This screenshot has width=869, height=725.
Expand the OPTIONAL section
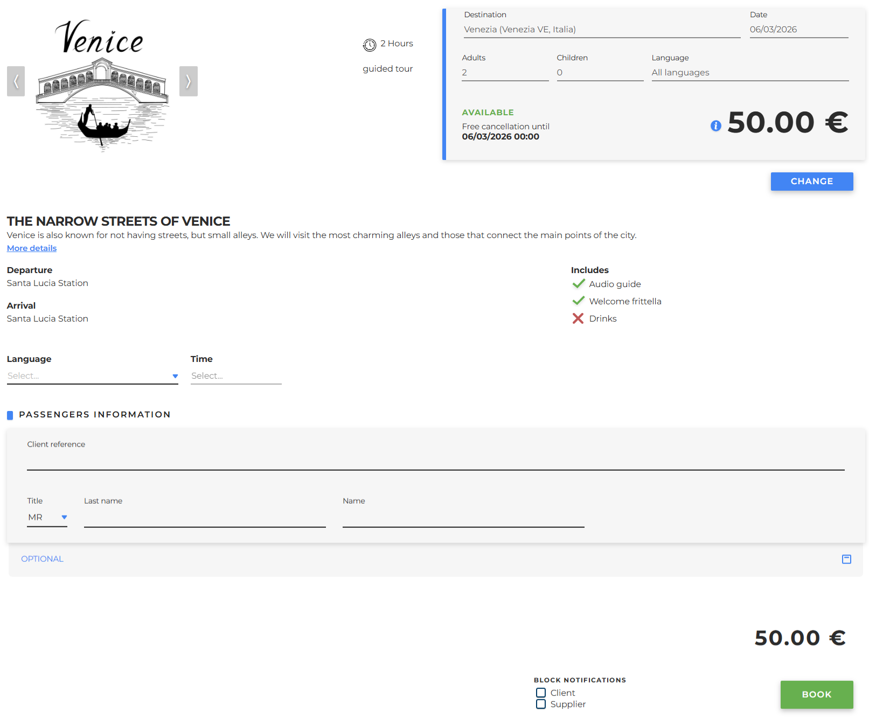click(42, 559)
